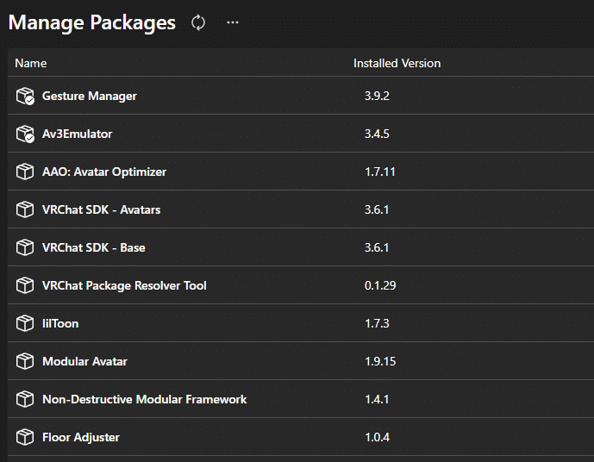Click Modular Avatar version 1.9.15
The height and width of the screenshot is (462, 594).
pos(380,361)
